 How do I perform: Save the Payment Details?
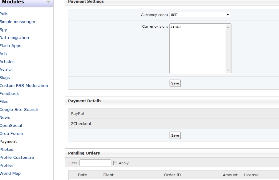pyautogui.click(x=175, y=135)
